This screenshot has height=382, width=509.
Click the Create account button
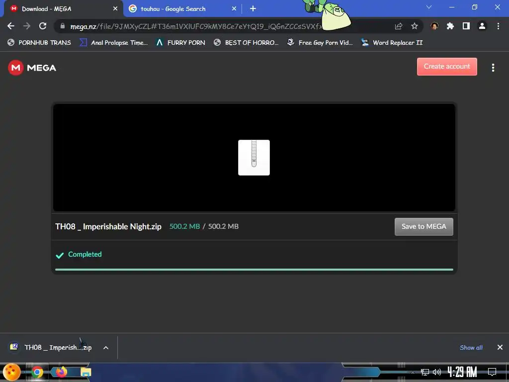(447, 67)
